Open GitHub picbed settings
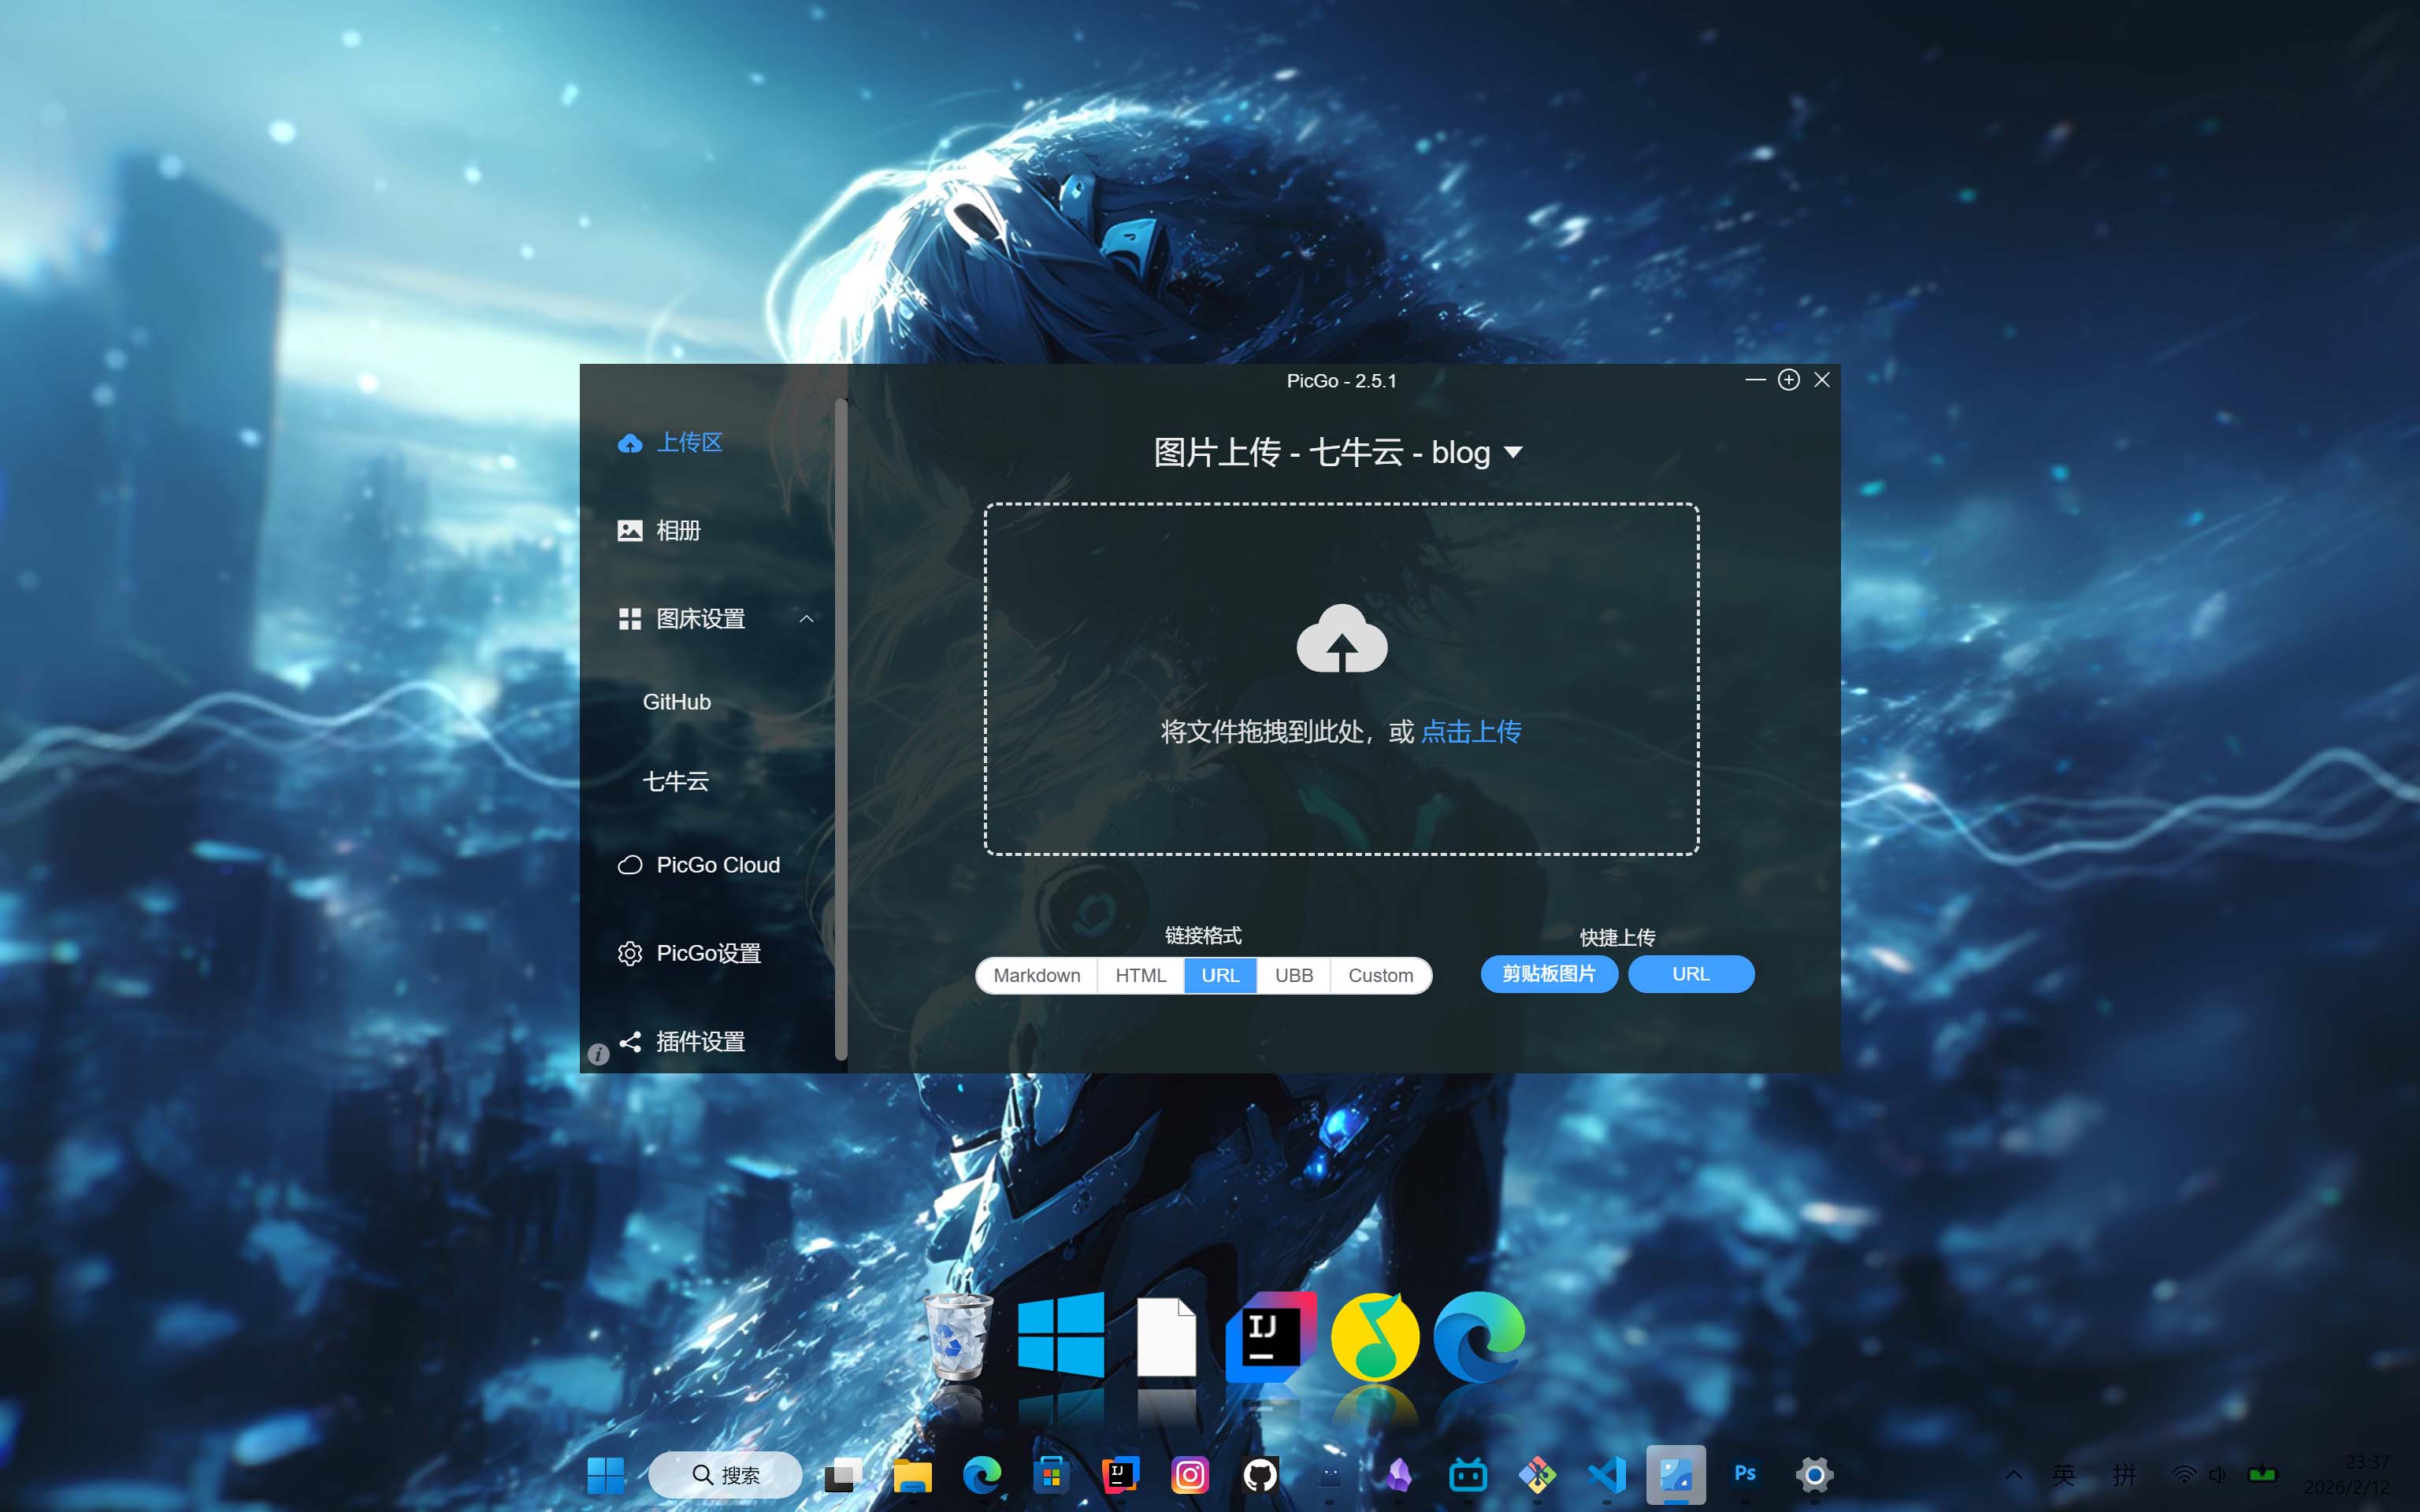This screenshot has width=2420, height=1512. (677, 702)
